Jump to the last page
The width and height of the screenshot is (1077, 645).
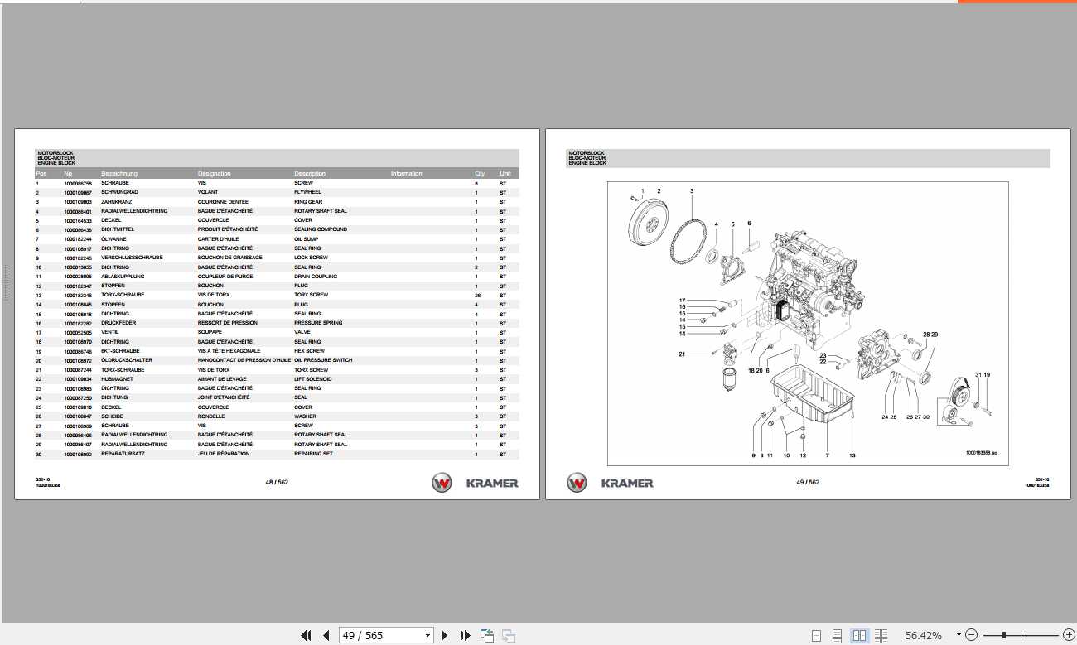tap(465, 635)
